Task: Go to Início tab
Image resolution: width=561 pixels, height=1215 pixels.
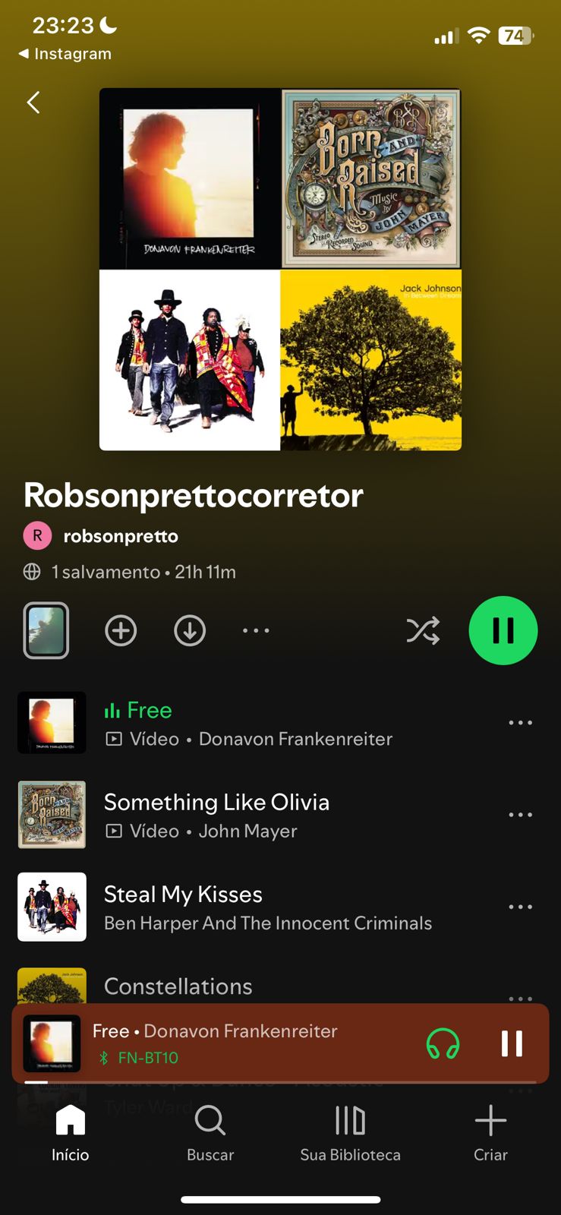Action: tap(70, 1133)
